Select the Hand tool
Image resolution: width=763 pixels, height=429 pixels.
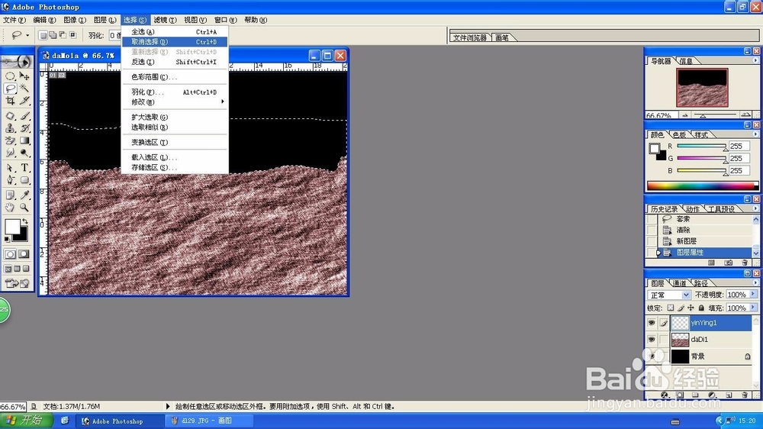point(10,208)
